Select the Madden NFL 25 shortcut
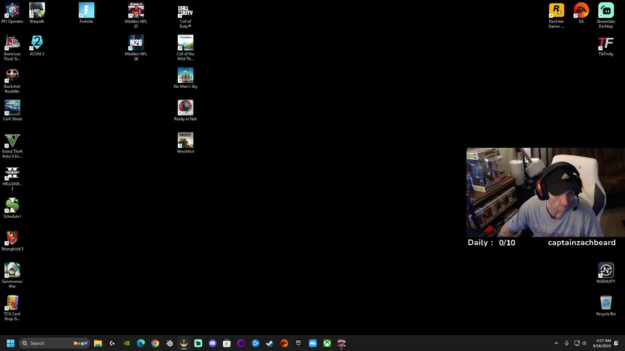The height and width of the screenshot is (351, 625). click(136, 16)
